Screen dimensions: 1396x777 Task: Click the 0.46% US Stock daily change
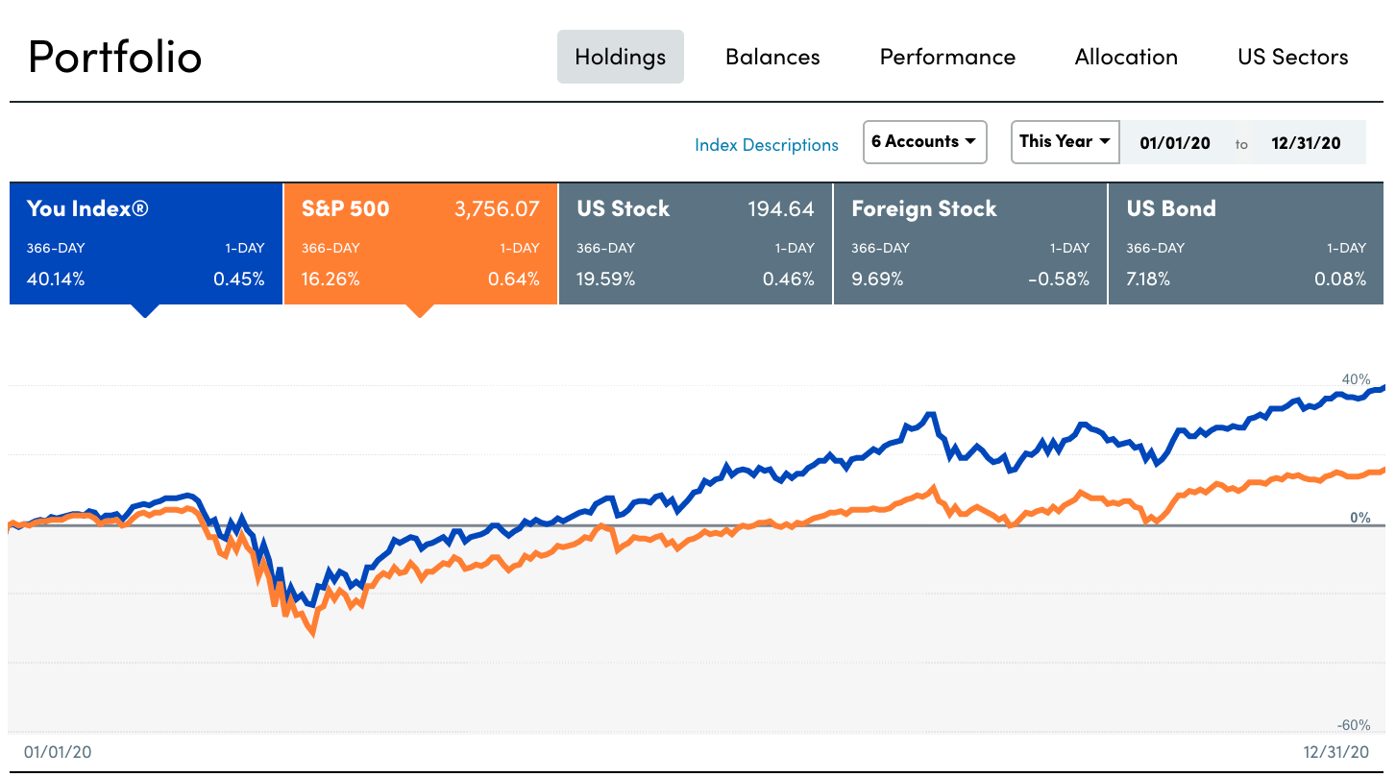[789, 279]
